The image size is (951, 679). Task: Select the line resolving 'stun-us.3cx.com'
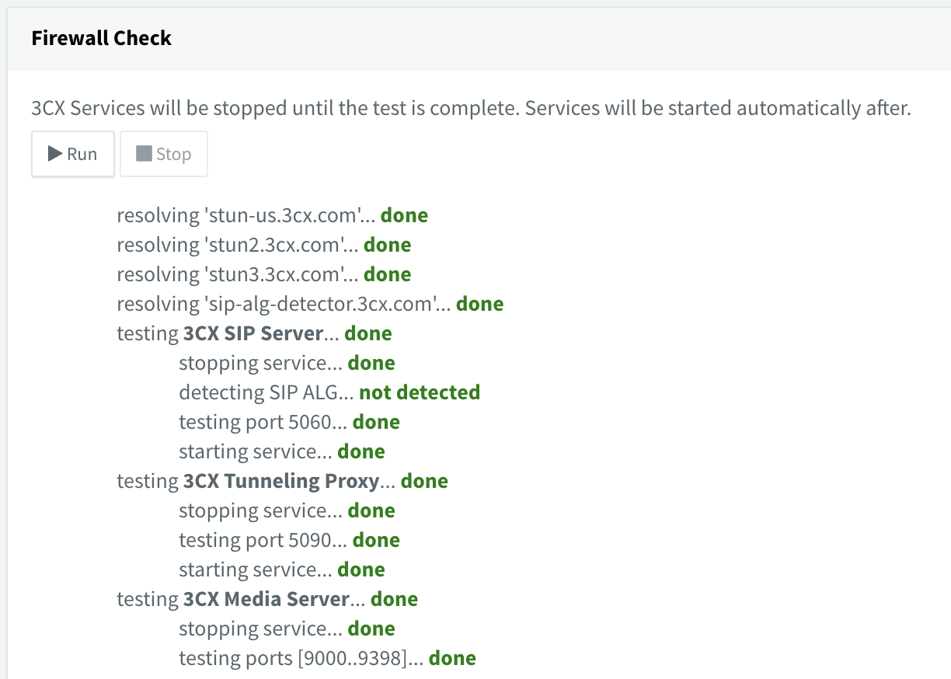[x=272, y=215]
